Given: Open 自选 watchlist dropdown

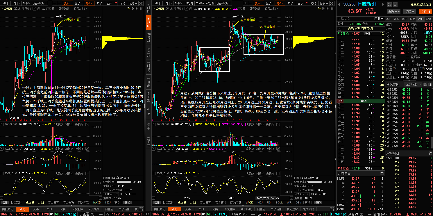Looking at the screenshot, I should (x=394, y=12).
